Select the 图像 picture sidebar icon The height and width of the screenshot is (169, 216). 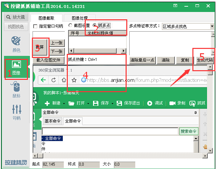point(16,68)
